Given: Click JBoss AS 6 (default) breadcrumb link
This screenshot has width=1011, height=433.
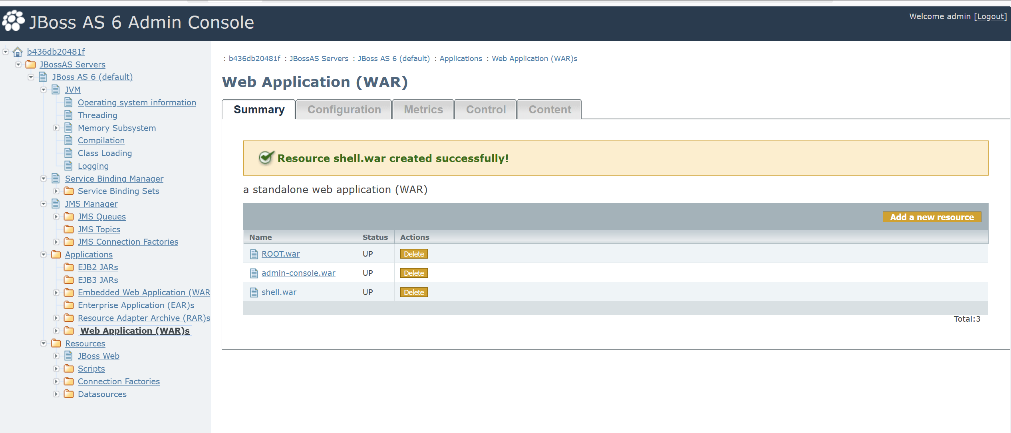Looking at the screenshot, I should coord(393,58).
